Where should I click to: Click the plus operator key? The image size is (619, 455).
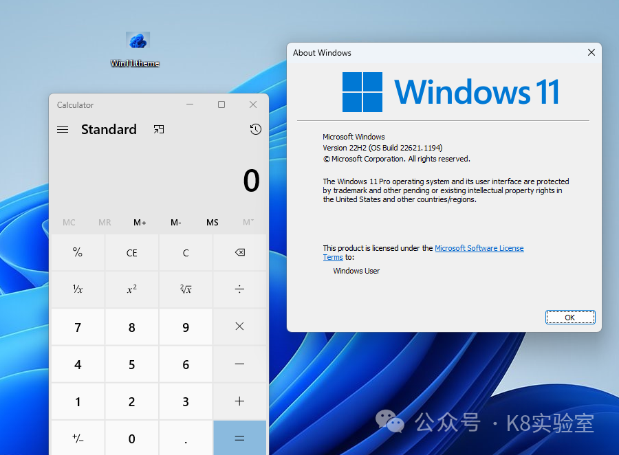coord(239,401)
